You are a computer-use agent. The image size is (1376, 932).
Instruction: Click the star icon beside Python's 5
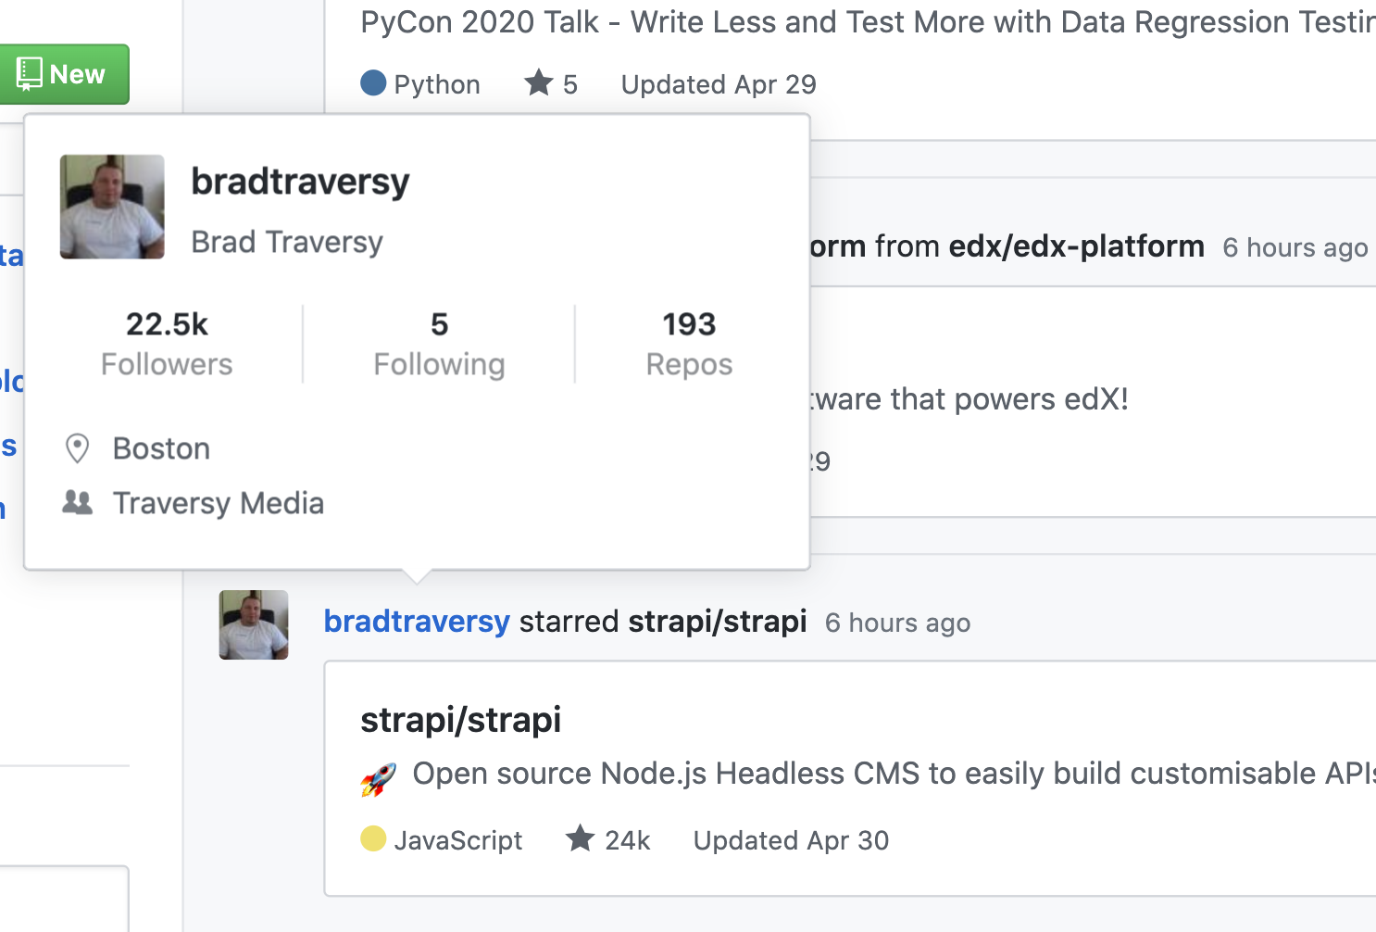point(538,82)
